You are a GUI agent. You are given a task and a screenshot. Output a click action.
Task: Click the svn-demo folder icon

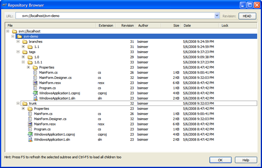coord(20,36)
